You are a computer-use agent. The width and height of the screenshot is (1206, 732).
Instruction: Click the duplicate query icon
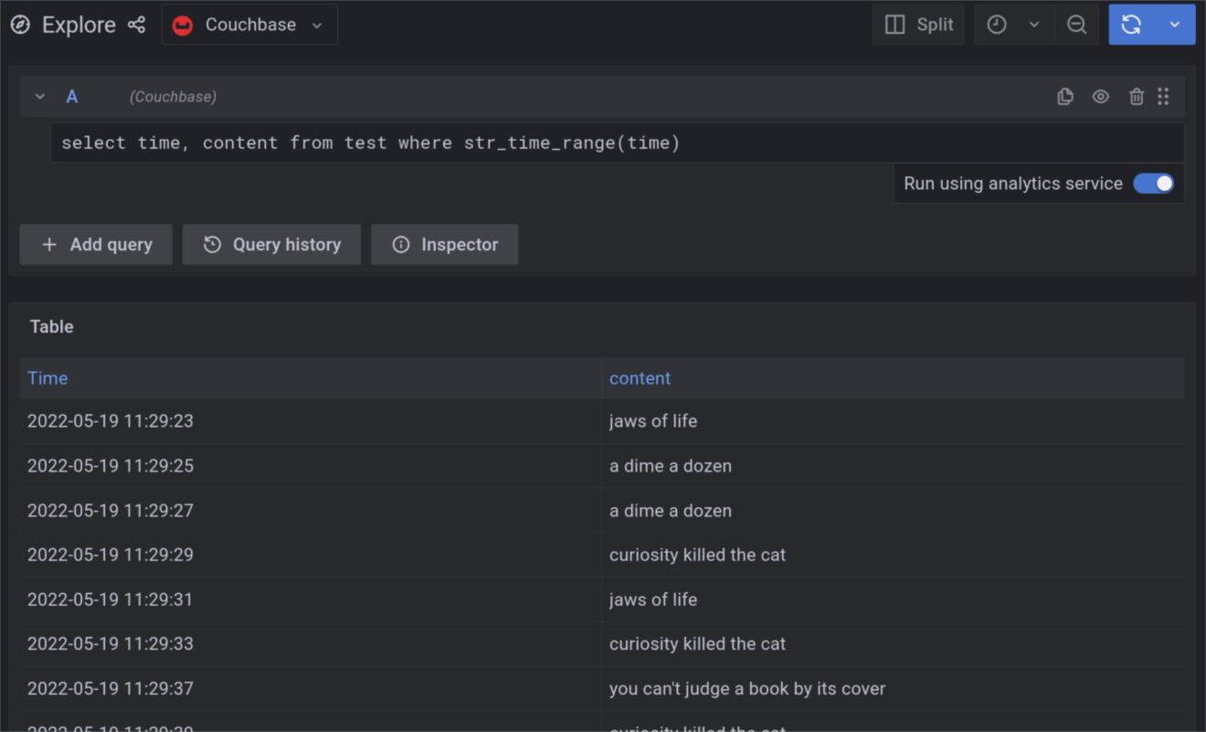point(1065,97)
